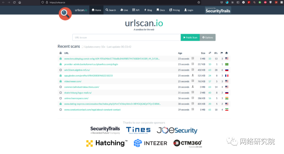Click the user icon in commercialindustrialauctions.com row

click(x=193, y=87)
